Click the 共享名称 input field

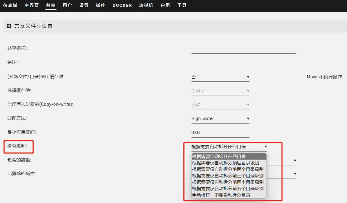(x=244, y=49)
